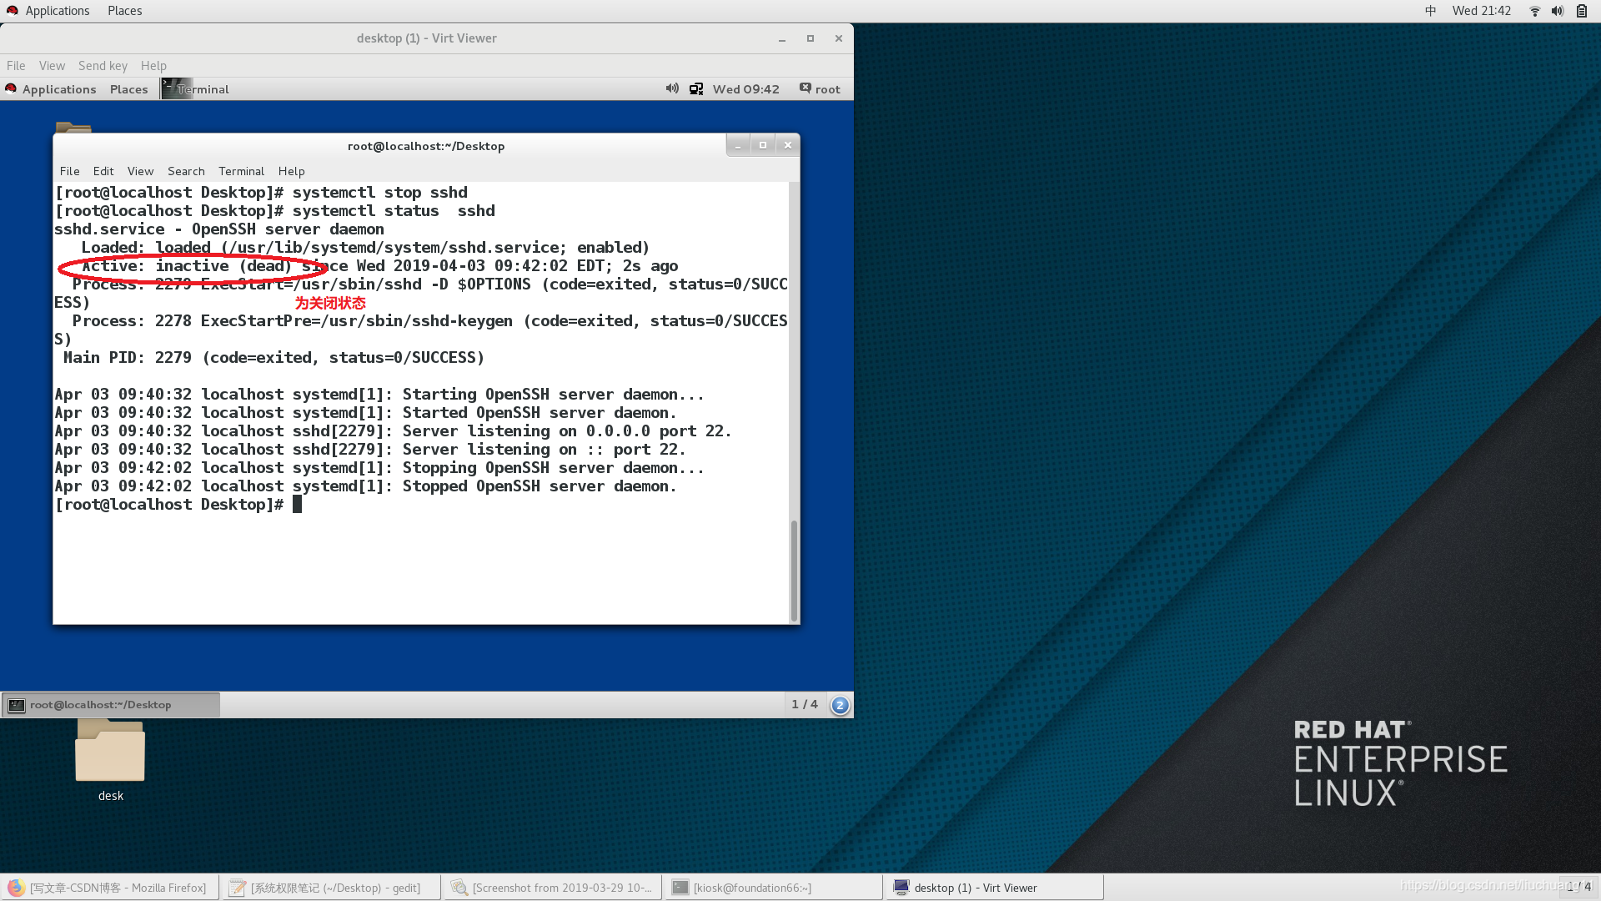Click the volume icon in host top bar
This screenshot has width=1601, height=901.
tap(1557, 11)
